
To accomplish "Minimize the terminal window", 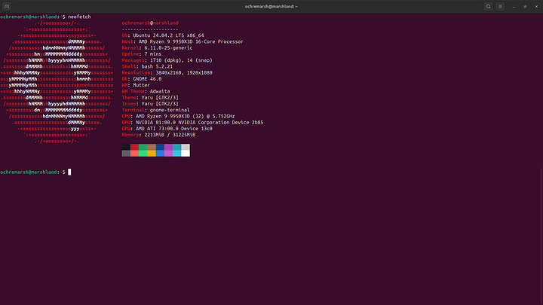I will pos(514,5).
